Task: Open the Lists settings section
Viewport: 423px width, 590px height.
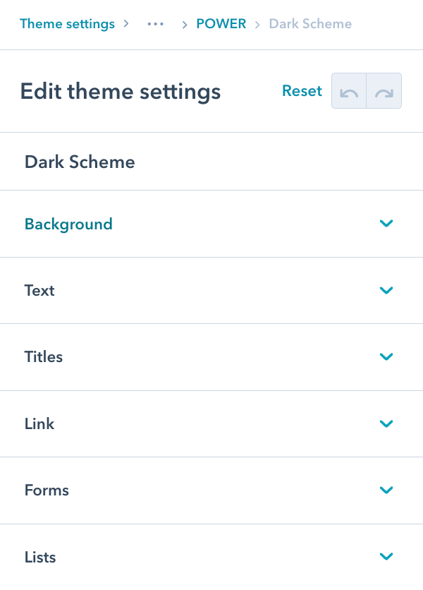Action: click(386, 557)
